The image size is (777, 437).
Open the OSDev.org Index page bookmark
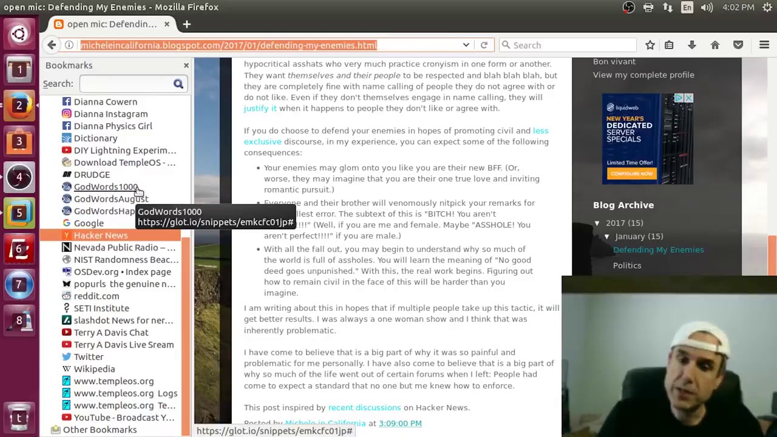122,271
